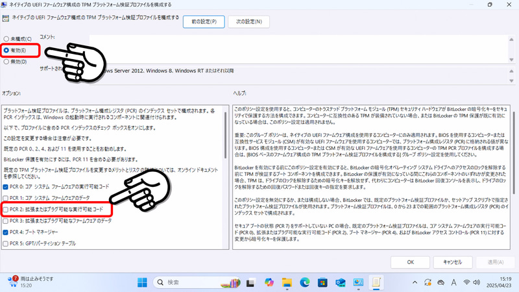
Task: Expand the hidden system tray icons chevron
Action: pyautogui.click(x=415, y=282)
